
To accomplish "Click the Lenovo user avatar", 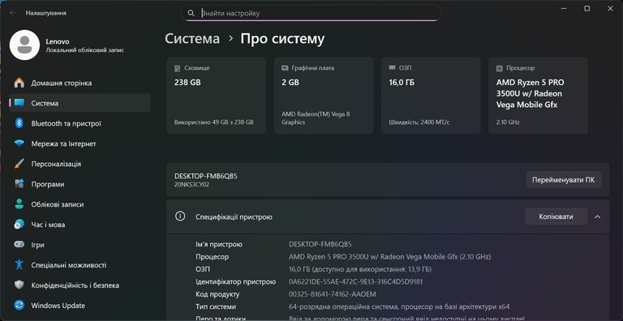I will coord(24,45).
